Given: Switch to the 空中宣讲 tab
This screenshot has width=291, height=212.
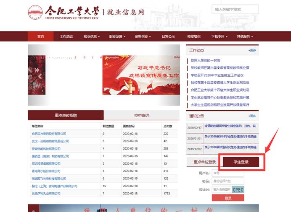Looking at the screenshot, I should pos(141,116).
